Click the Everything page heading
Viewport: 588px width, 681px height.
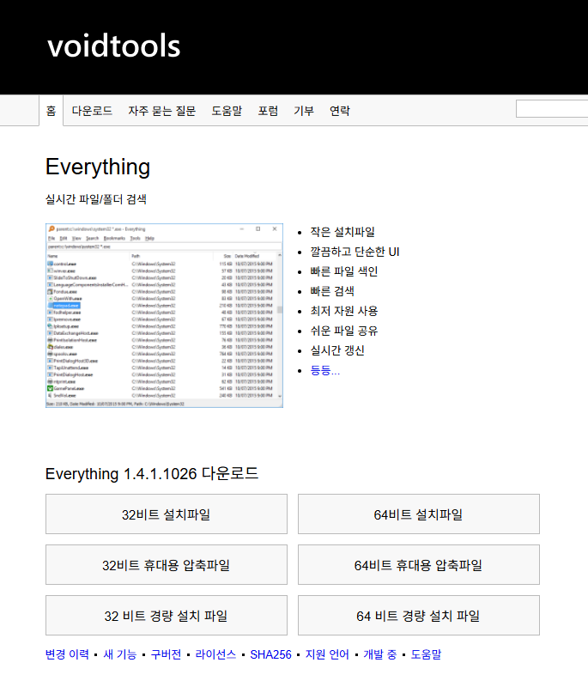point(98,167)
